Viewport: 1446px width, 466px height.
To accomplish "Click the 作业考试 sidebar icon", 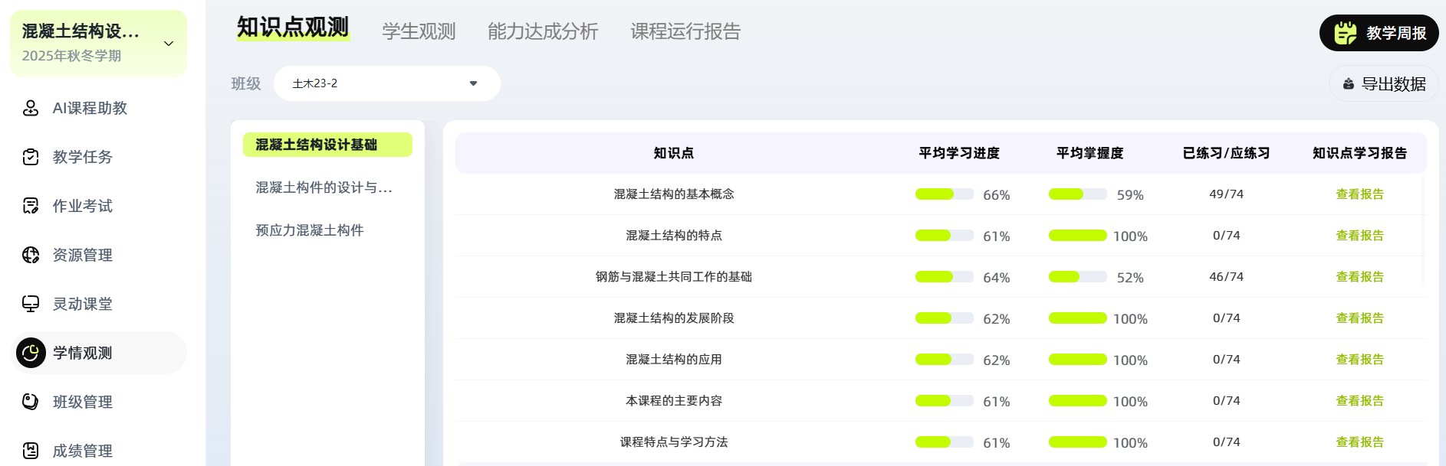I will (x=31, y=206).
